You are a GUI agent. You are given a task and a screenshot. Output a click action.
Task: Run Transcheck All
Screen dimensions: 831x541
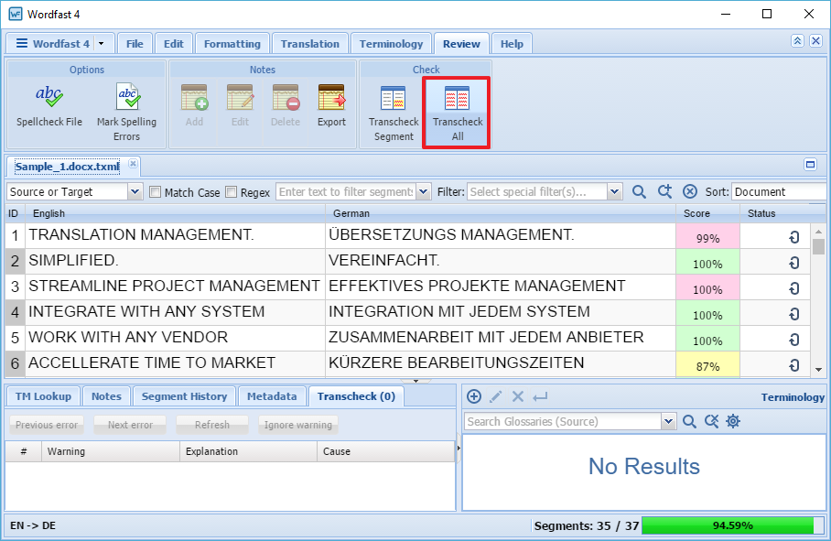point(457,113)
